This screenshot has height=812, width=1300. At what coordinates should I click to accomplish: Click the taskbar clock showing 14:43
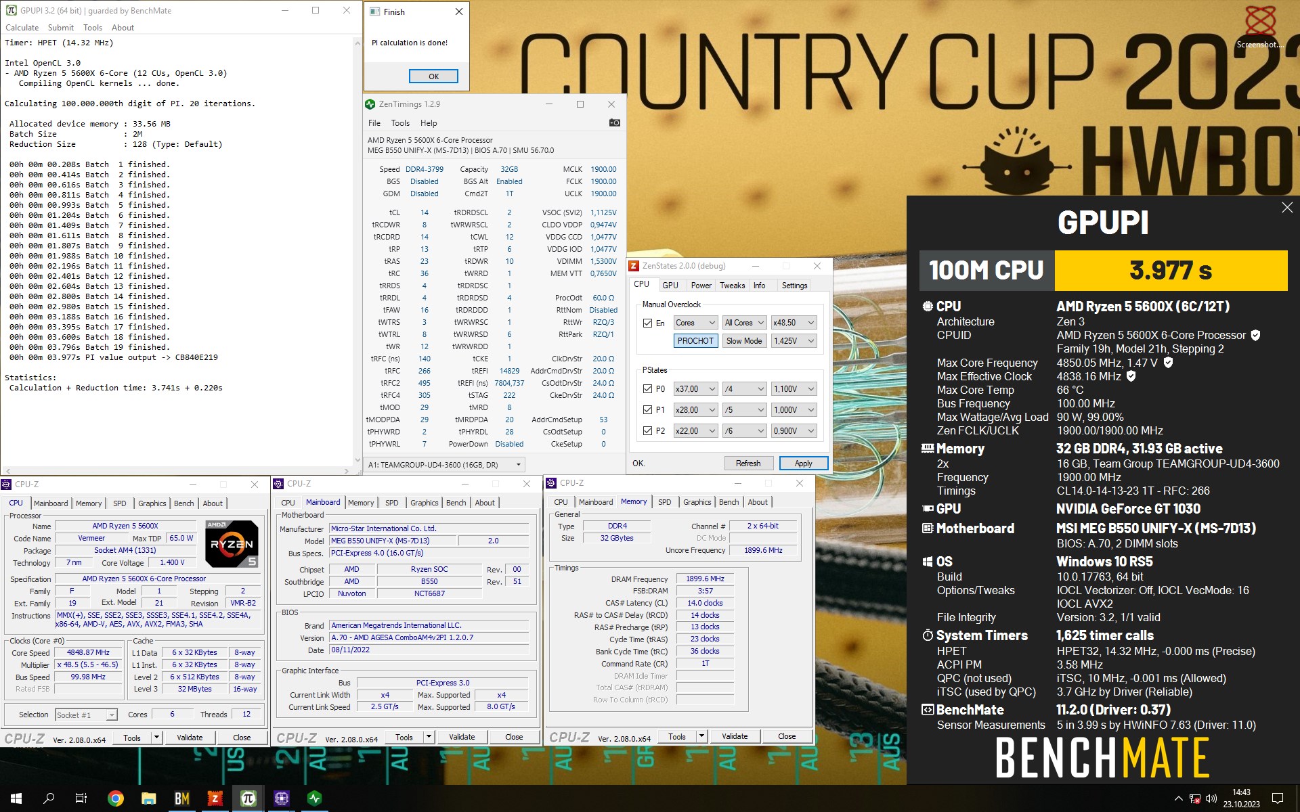[x=1241, y=798]
